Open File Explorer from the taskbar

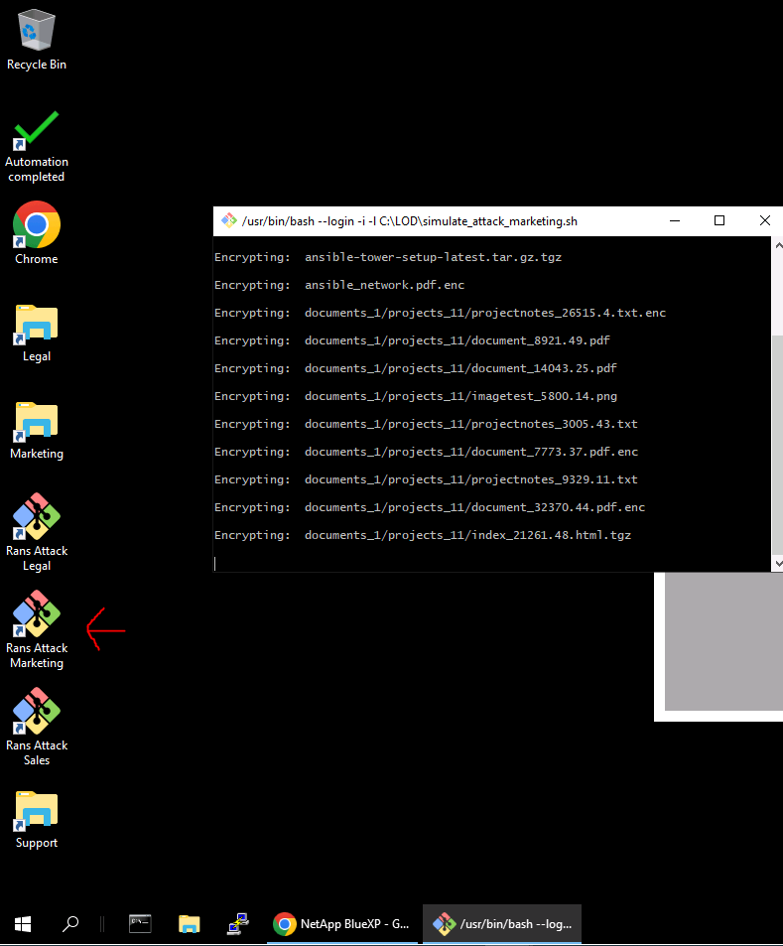189,924
